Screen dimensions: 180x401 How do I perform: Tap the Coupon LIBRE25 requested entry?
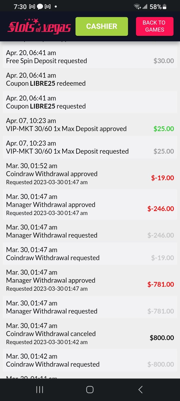click(x=90, y=102)
